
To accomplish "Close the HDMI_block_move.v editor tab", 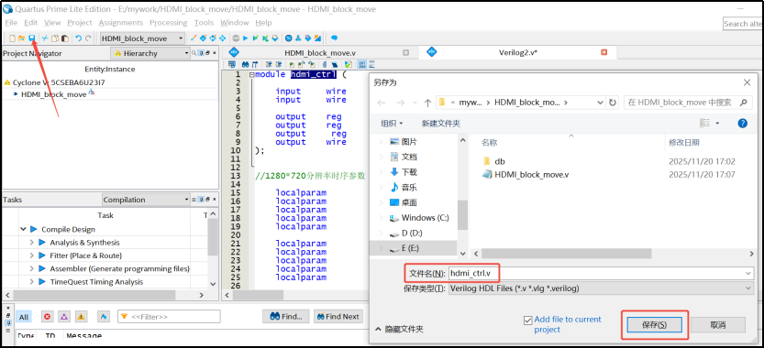I will click(406, 52).
